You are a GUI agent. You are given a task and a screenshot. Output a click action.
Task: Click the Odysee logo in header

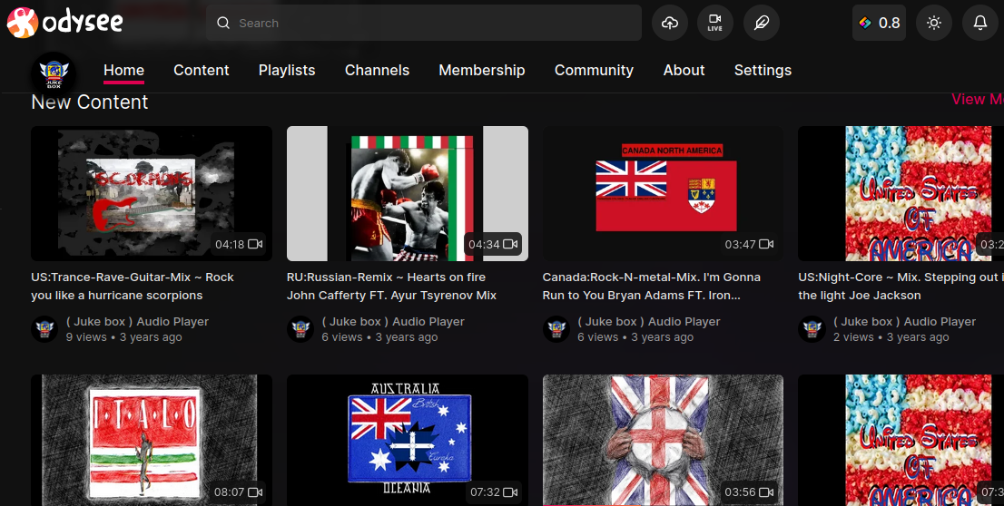[x=64, y=23]
